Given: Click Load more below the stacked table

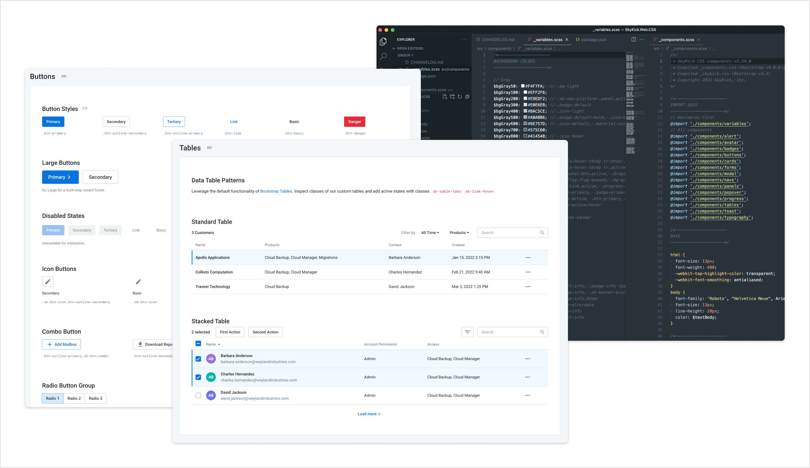Looking at the screenshot, I should (x=367, y=414).
